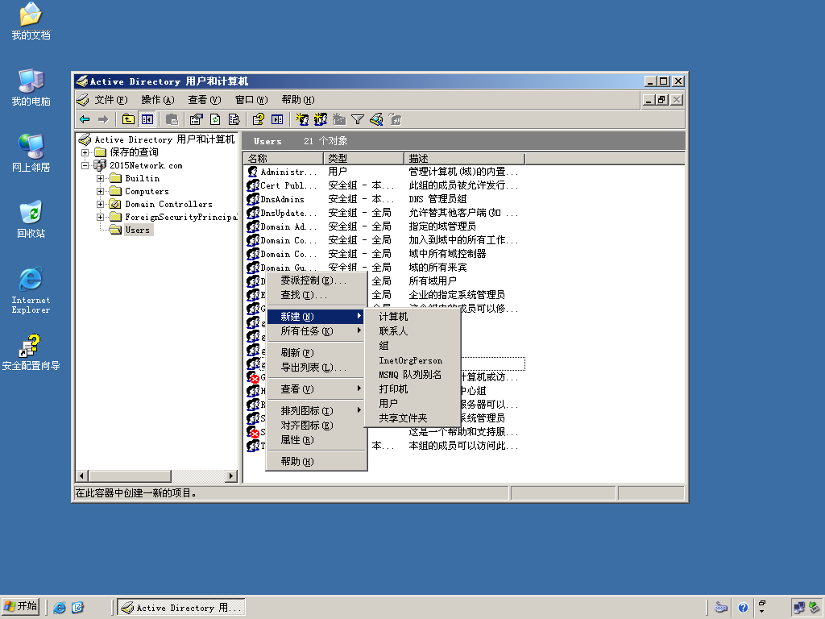Open 网上邻居 desktop icon
This screenshot has height=619, width=825.
pos(31,153)
